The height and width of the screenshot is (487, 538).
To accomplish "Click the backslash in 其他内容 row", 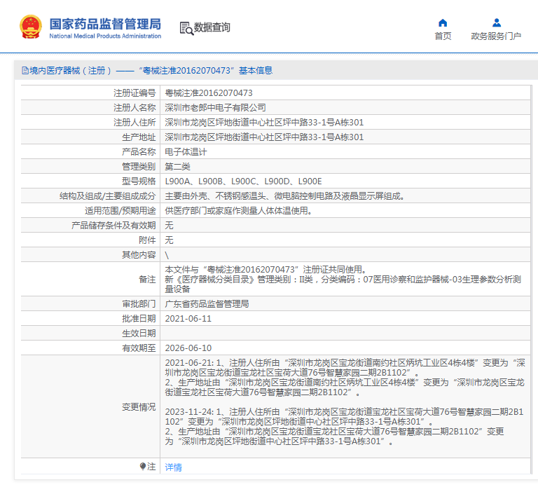I will click(x=167, y=255).
